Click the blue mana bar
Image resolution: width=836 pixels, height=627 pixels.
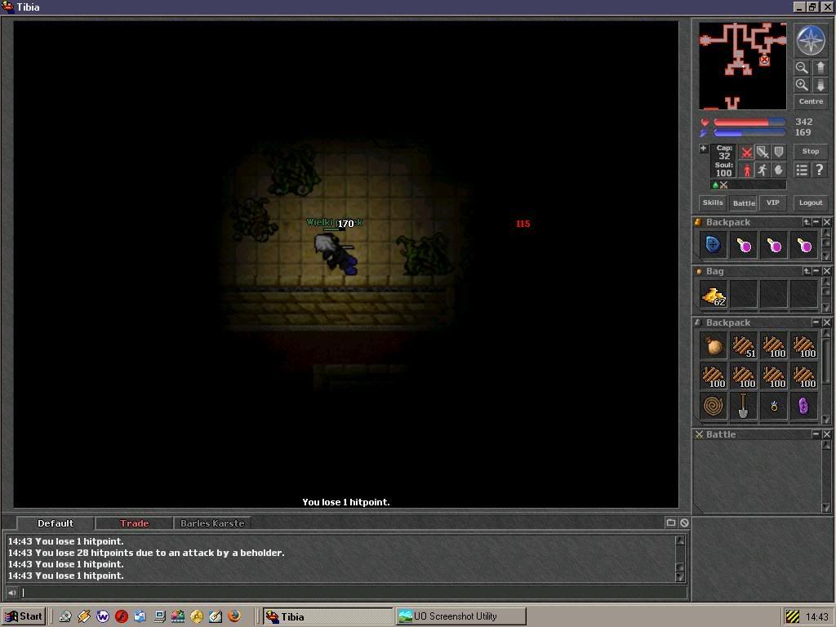tap(749, 133)
